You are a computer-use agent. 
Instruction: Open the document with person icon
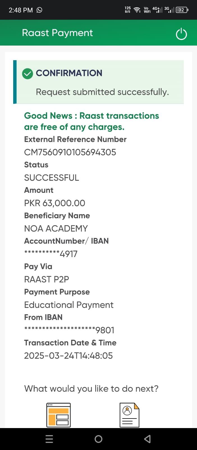(129, 415)
